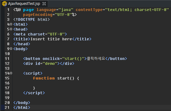Select the AjaxRequestTest.jsp editor tab
Viewport: 171px width, 111px height.
[24, 4]
